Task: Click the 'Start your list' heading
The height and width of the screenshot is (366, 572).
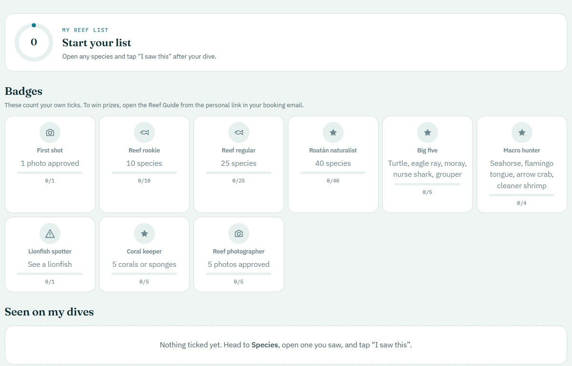Action: point(97,43)
